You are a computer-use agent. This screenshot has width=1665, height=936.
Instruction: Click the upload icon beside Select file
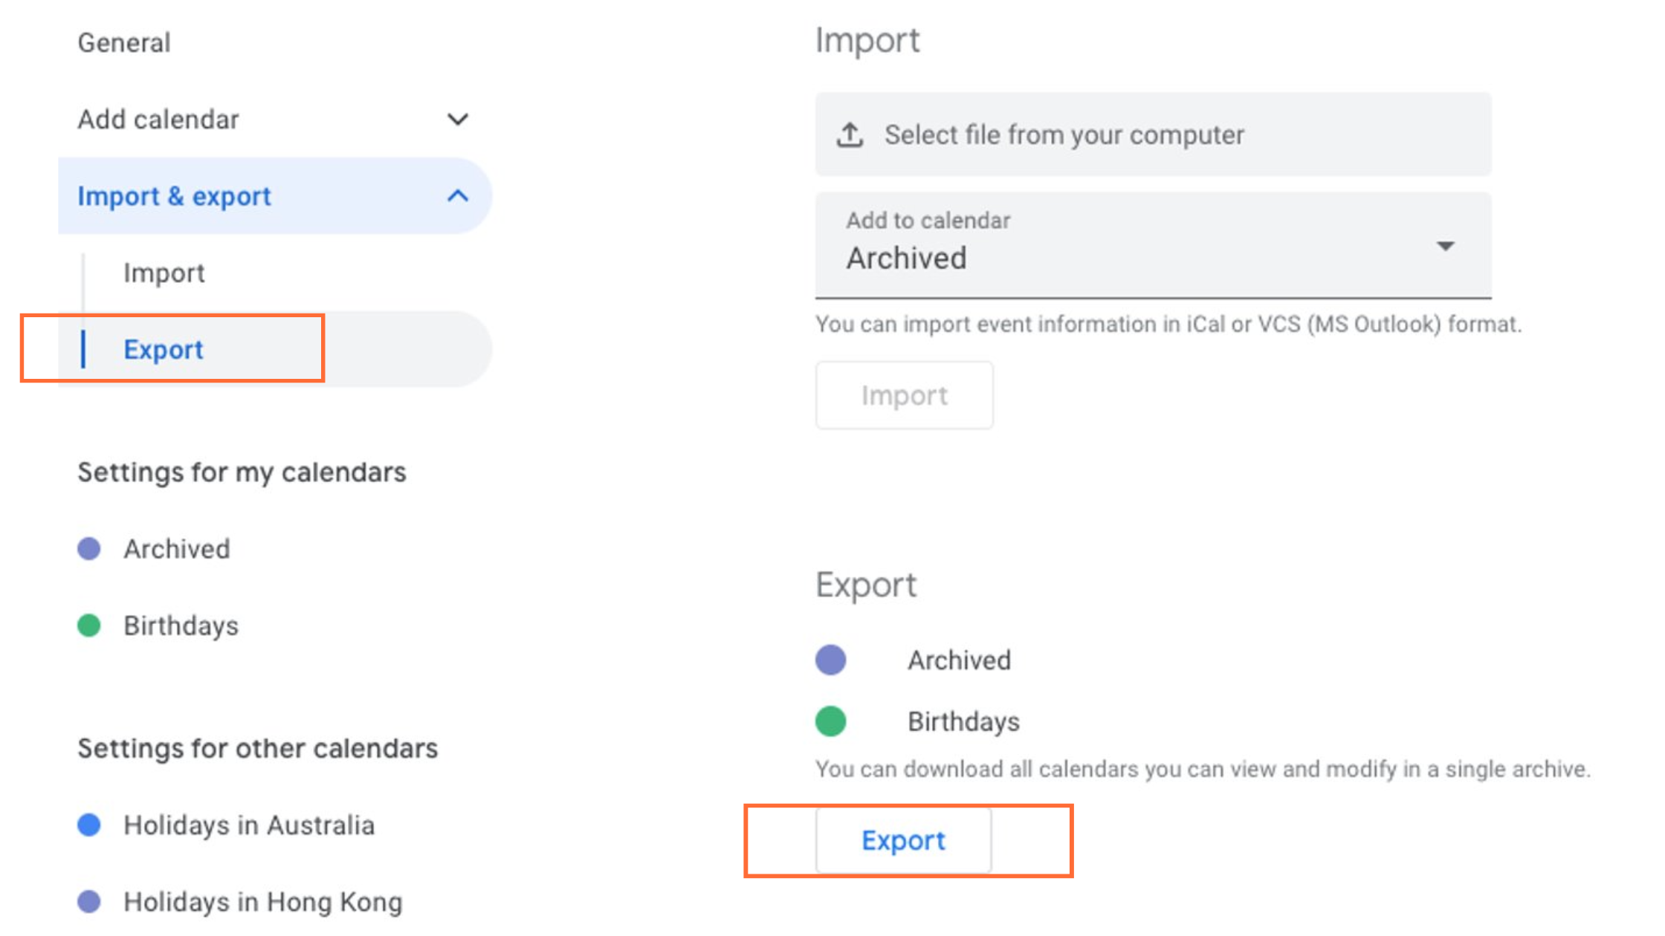pos(850,135)
